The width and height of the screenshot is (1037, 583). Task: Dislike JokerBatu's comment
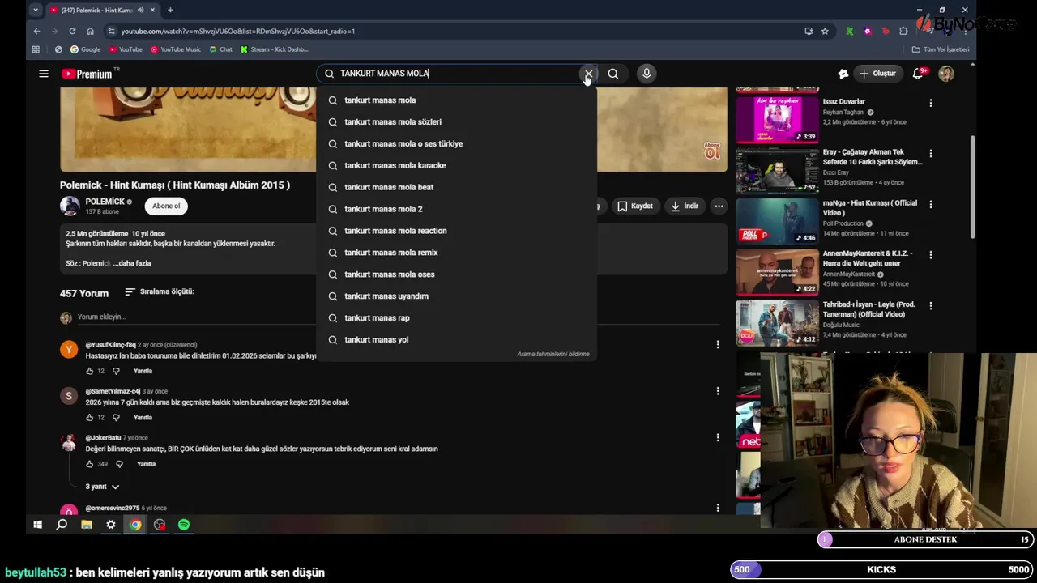tap(119, 465)
